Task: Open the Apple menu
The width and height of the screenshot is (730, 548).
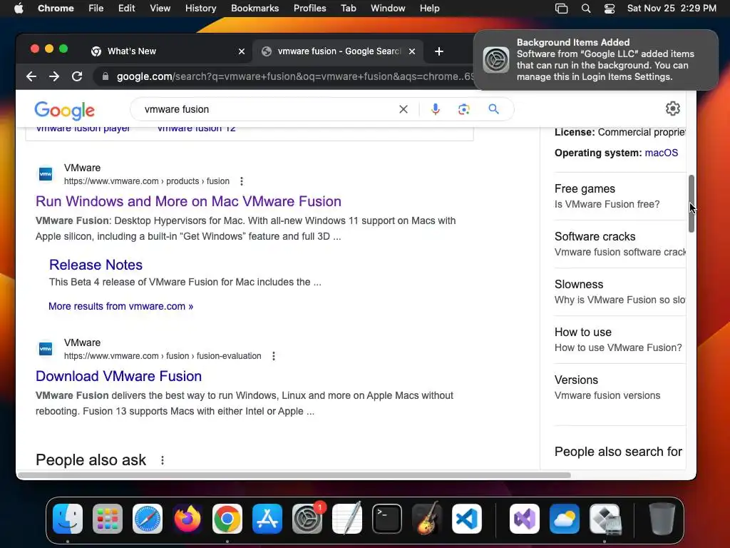Action: [x=19, y=9]
